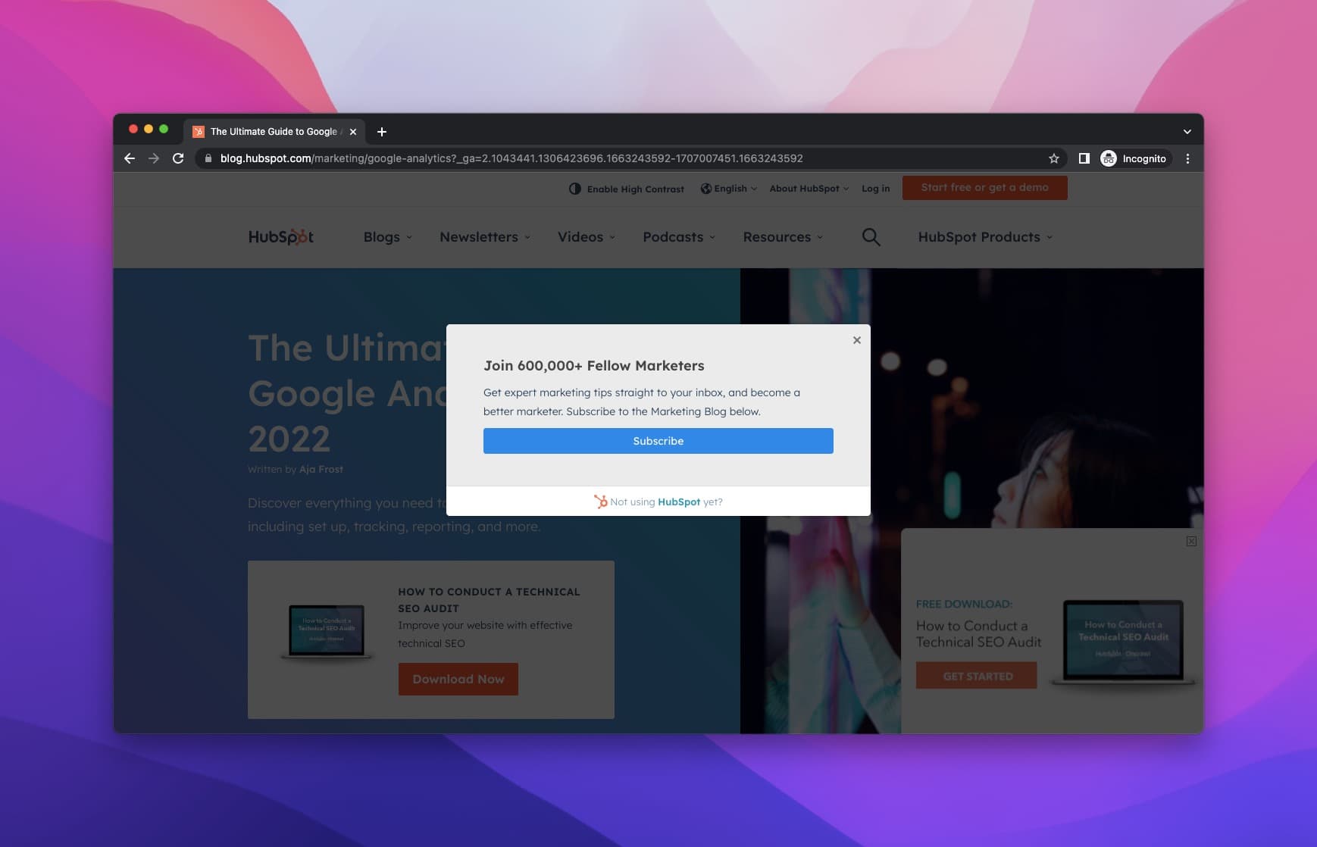Open the Podcasts menu
This screenshot has height=847, width=1317.
[x=679, y=237]
